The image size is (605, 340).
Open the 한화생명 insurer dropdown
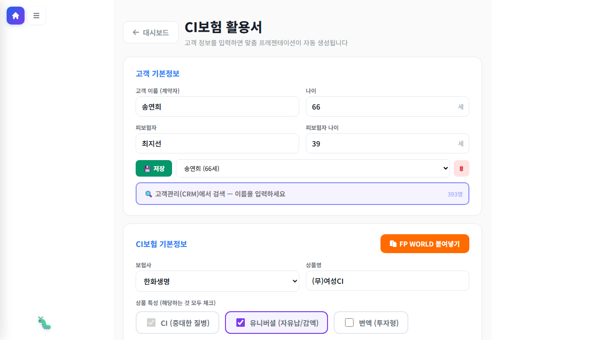[x=217, y=280]
